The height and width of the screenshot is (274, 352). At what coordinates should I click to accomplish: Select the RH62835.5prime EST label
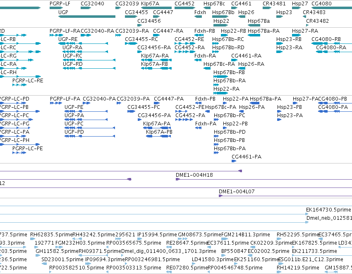click(x=51, y=235)
